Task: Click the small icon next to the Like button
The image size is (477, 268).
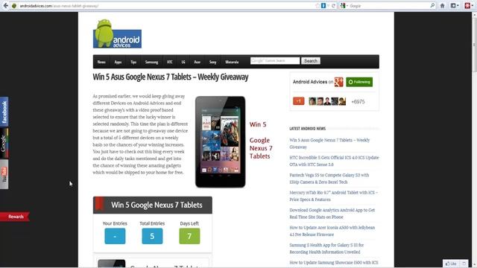Action: (x=464, y=264)
